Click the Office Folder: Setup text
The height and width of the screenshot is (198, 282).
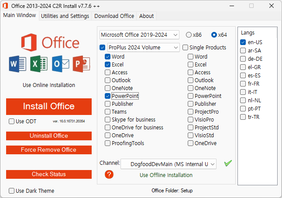[172, 191]
